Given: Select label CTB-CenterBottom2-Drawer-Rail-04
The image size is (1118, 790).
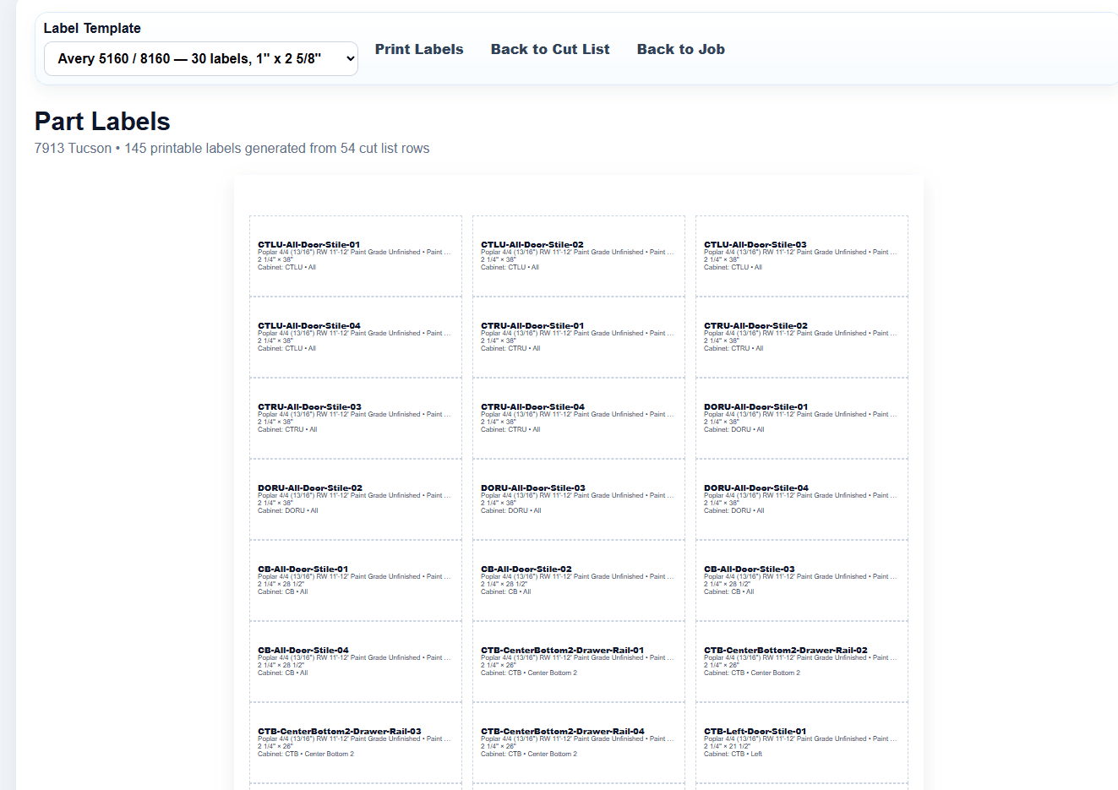Looking at the screenshot, I should click(579, 743).
